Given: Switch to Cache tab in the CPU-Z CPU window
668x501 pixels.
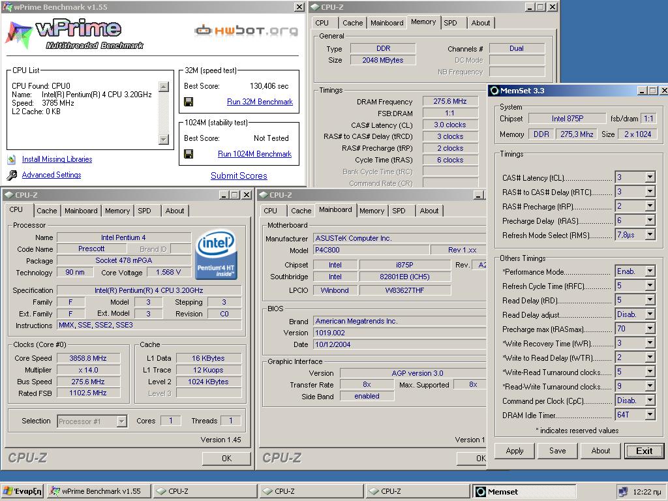Looking at the screenshot, I should [x=46, y=211].
